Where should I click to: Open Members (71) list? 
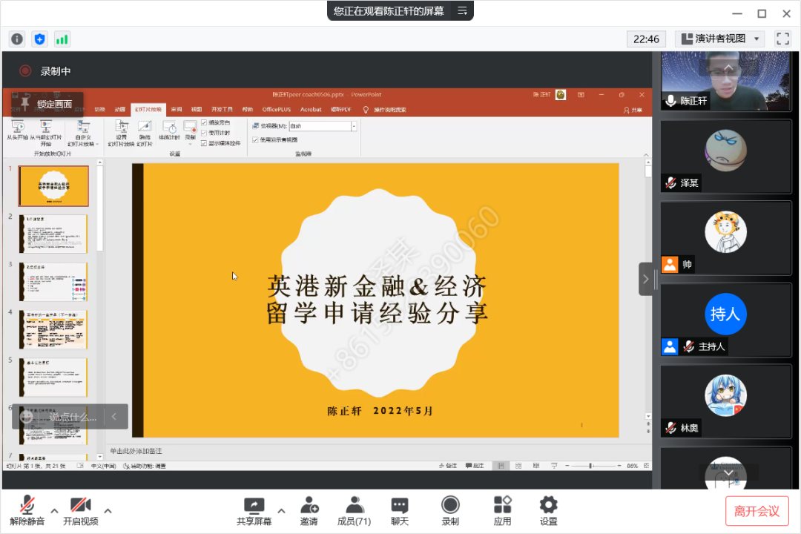354,511
